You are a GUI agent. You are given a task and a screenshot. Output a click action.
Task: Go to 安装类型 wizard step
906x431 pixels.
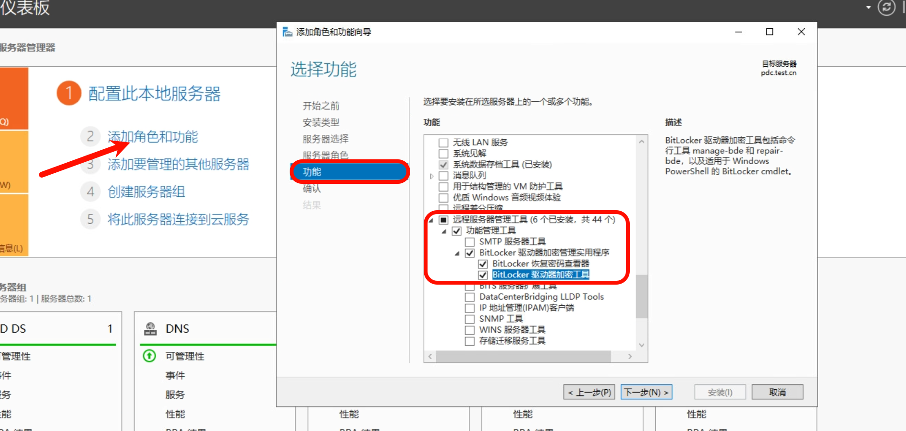tap(321, 122)
